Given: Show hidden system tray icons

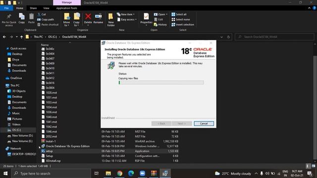Looking at the screenshot, I should tap(256, 174).
